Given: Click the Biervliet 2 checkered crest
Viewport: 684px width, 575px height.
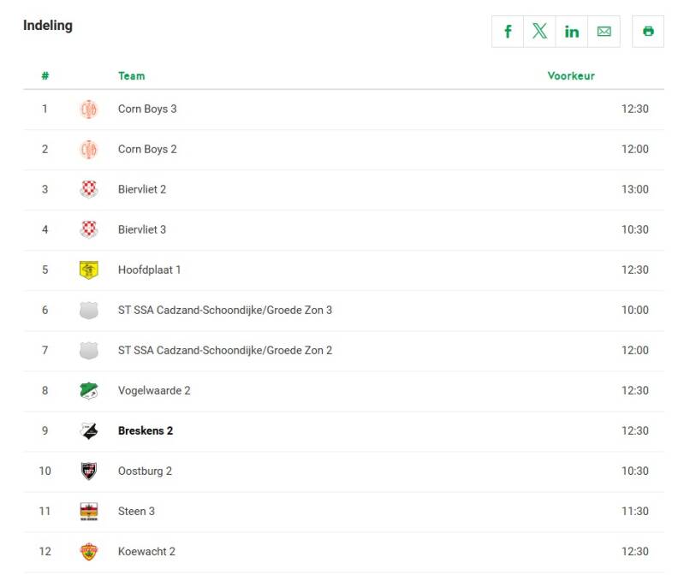Looking at the screenshot, I should click(88, 189).
